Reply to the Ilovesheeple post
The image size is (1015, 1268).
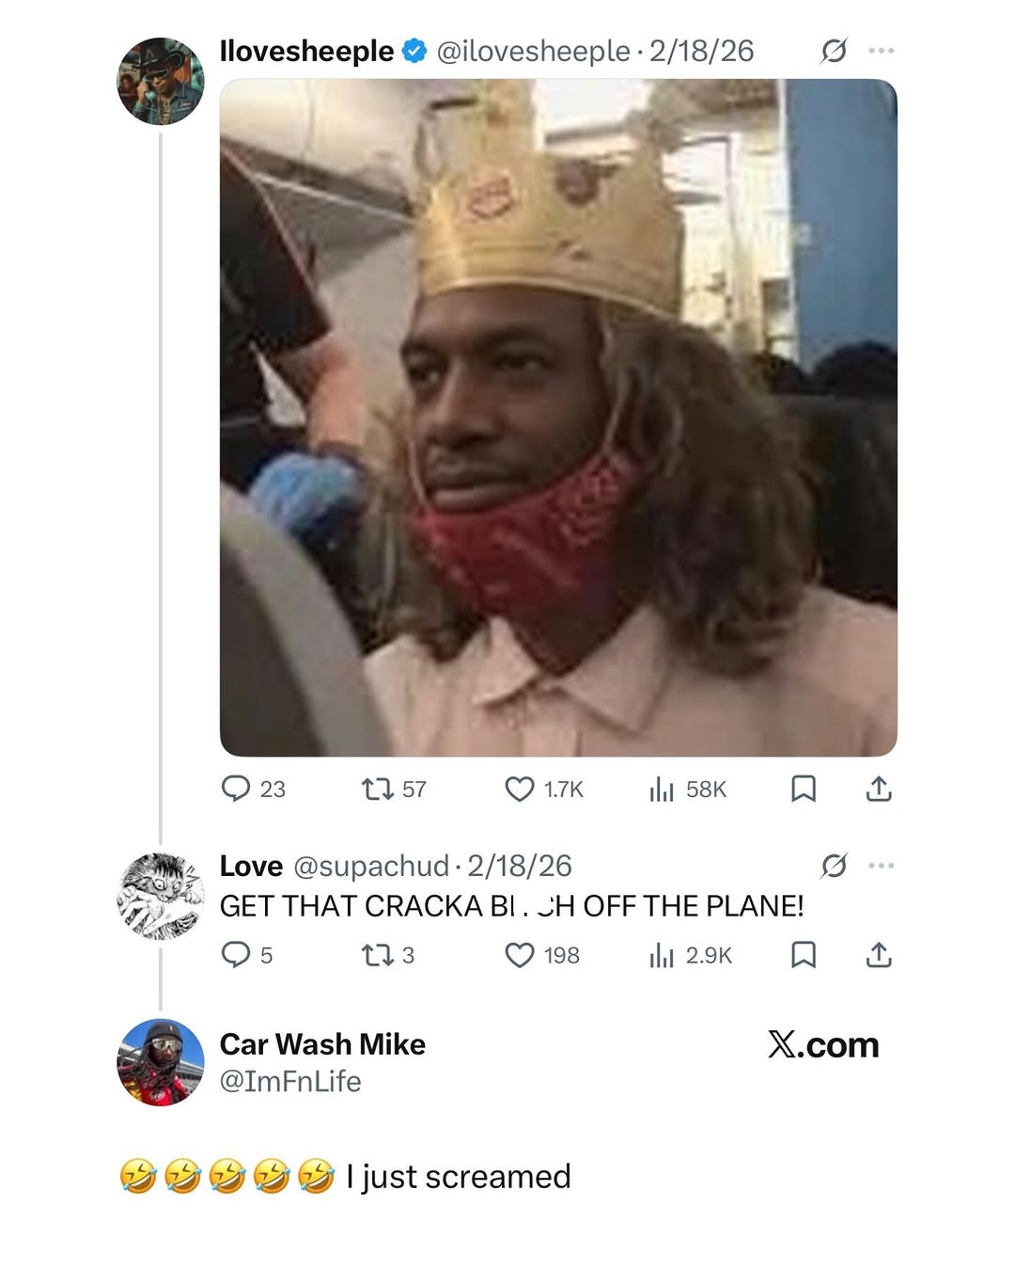coord(235,789)
